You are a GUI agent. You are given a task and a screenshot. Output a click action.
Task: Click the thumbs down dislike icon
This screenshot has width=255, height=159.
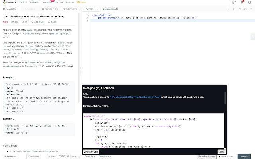(x=23, y=22)
